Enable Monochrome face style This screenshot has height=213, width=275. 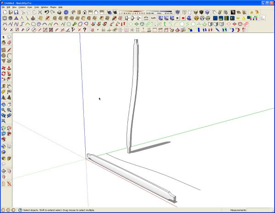point(207,12)
